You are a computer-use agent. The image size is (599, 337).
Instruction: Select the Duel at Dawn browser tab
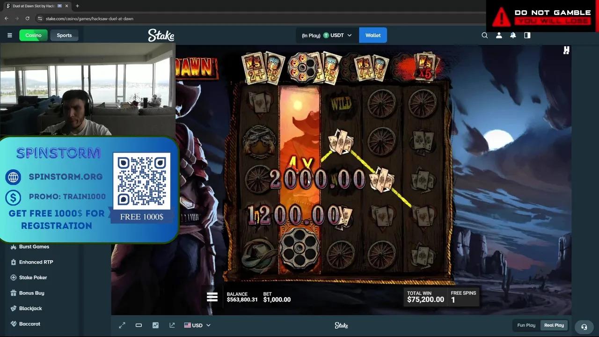(x=37, y=6)
